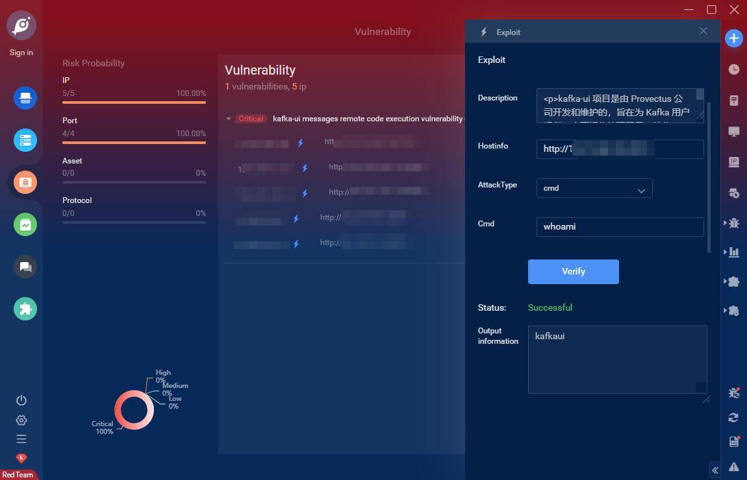
Task: Open the log file icon with red dot
Action: pyautogui.click(x=734, y=442)
